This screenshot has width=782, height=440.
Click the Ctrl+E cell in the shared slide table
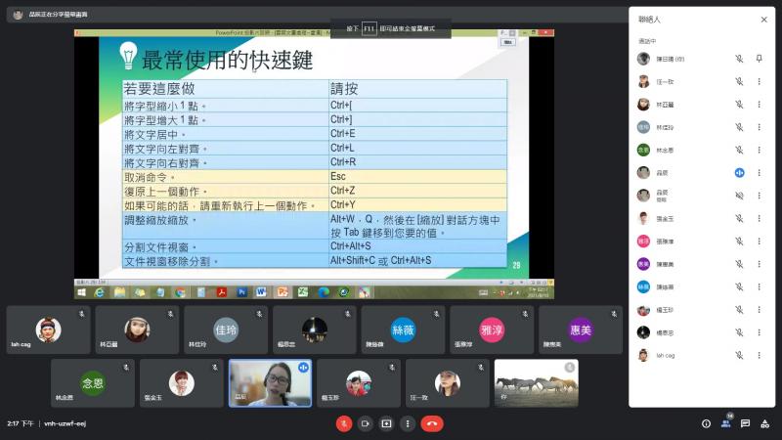tap(418, 134)
